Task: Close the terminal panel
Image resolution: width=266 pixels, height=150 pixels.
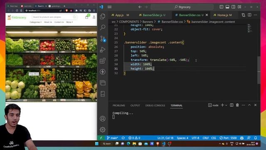Action: pos(255,105)
